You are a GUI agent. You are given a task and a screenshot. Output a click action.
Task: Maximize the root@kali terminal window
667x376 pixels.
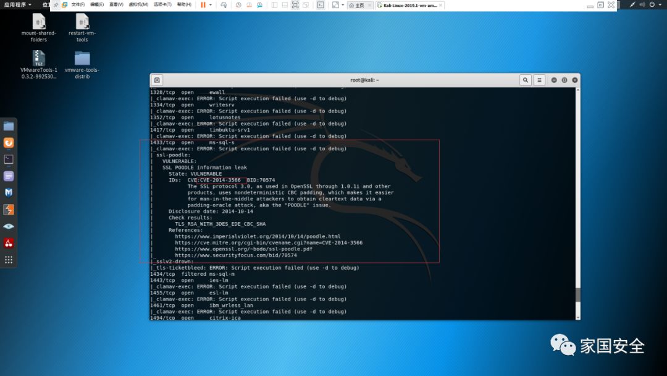[x=564, y=80]
